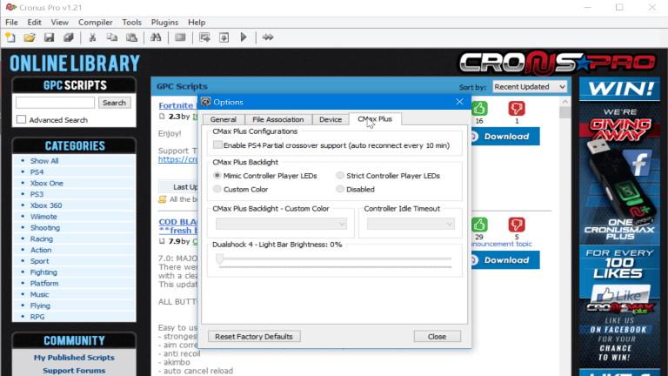Image resolution: width=668 pixels, height=376 pixels.
Task: Click the Search button in GPC Scripts
Action: pyautogui.click(x=114, y=103)
